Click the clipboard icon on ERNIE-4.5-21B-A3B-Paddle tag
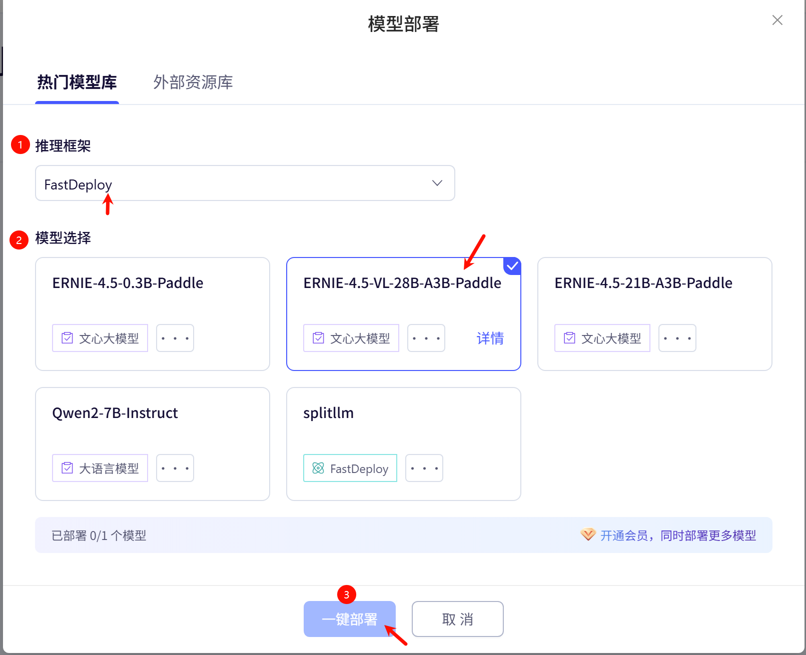Image resolution: width=806 pixels, height=655 pixels. coord(569,338)
